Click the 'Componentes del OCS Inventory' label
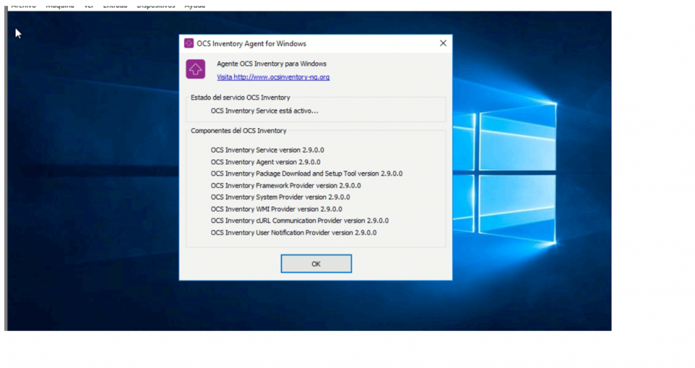This screenshot has height=368, width=695. click(x=238, y=131)
